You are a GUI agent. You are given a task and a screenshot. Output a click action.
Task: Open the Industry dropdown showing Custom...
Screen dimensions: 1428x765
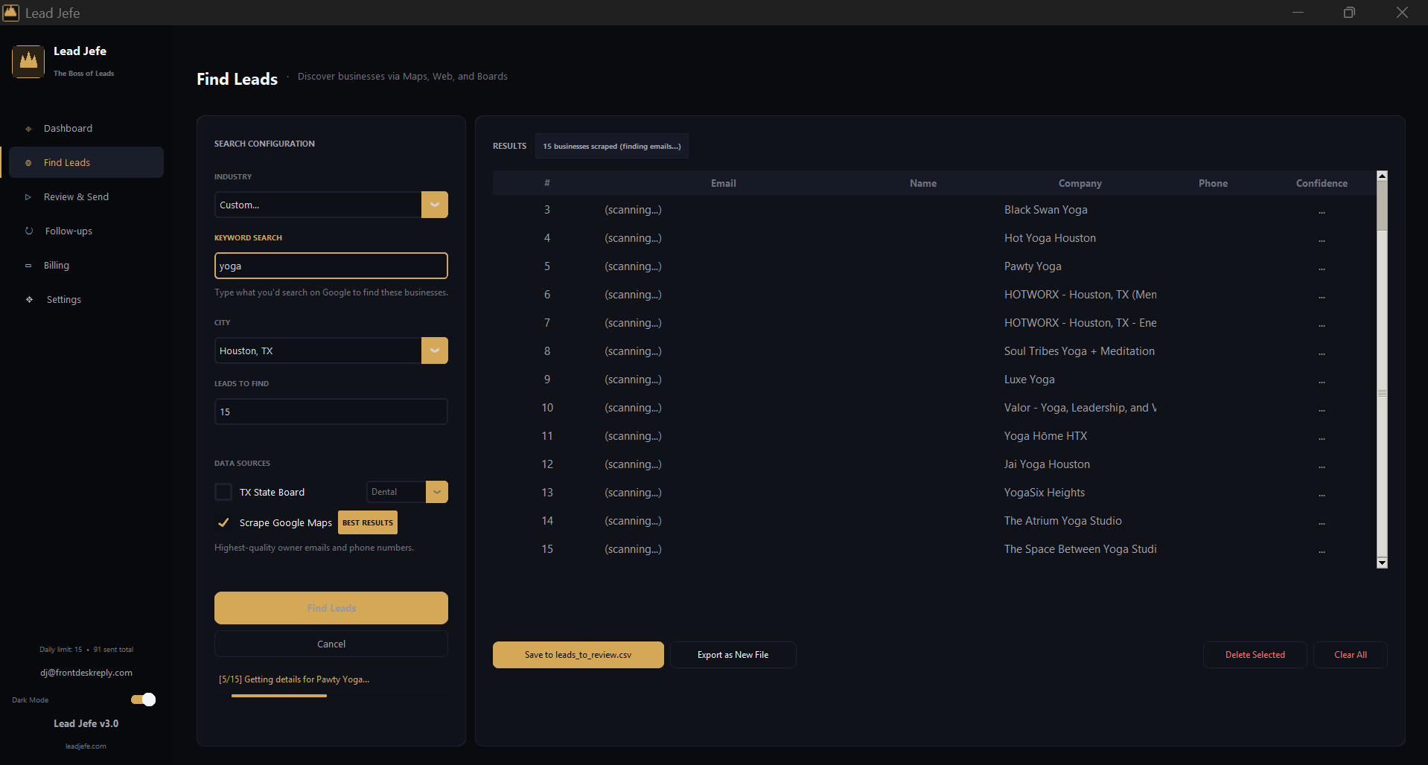tap(434, 204)
